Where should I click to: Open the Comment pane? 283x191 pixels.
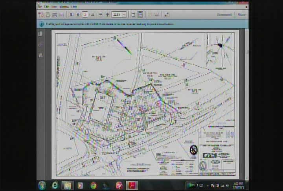click(224, 15)
